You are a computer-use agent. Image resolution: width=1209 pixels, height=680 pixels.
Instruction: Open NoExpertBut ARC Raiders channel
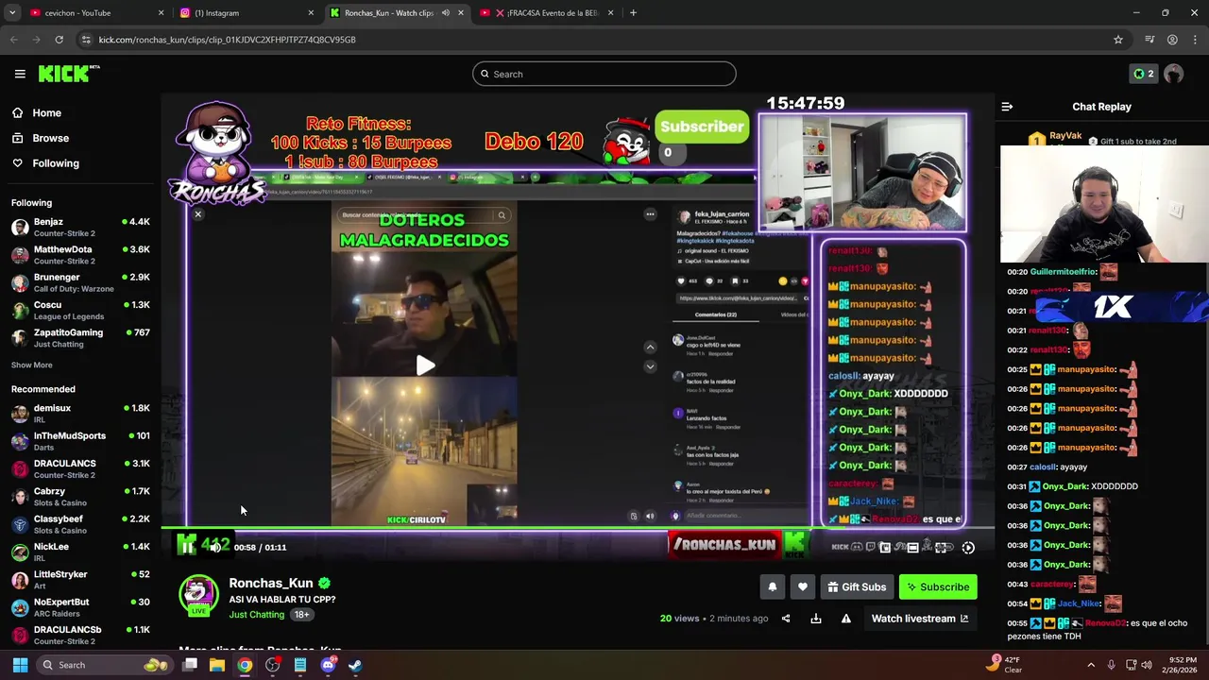tap(80, 607)
